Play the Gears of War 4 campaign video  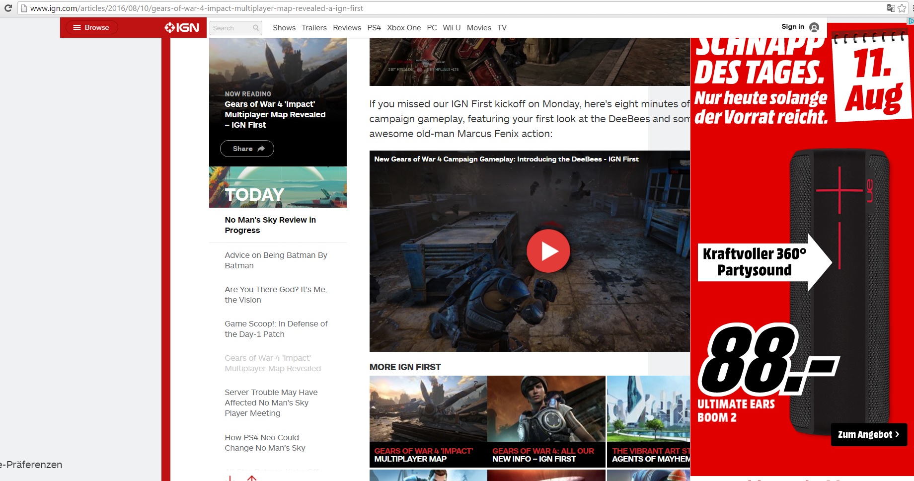[548, 251]
